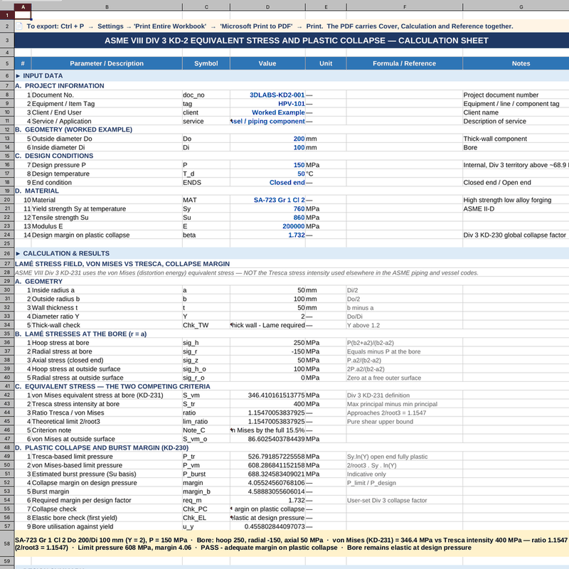Click Tresca stress intensity value 400

299,404
